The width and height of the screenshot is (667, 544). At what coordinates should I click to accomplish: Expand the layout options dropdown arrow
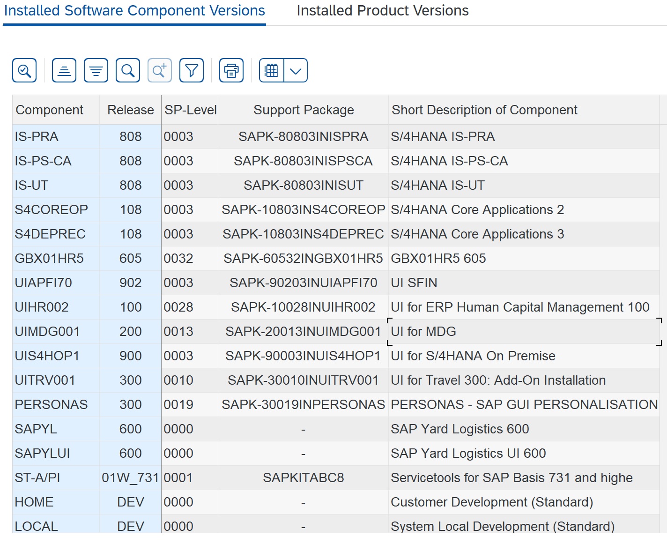tap(296, 70)
